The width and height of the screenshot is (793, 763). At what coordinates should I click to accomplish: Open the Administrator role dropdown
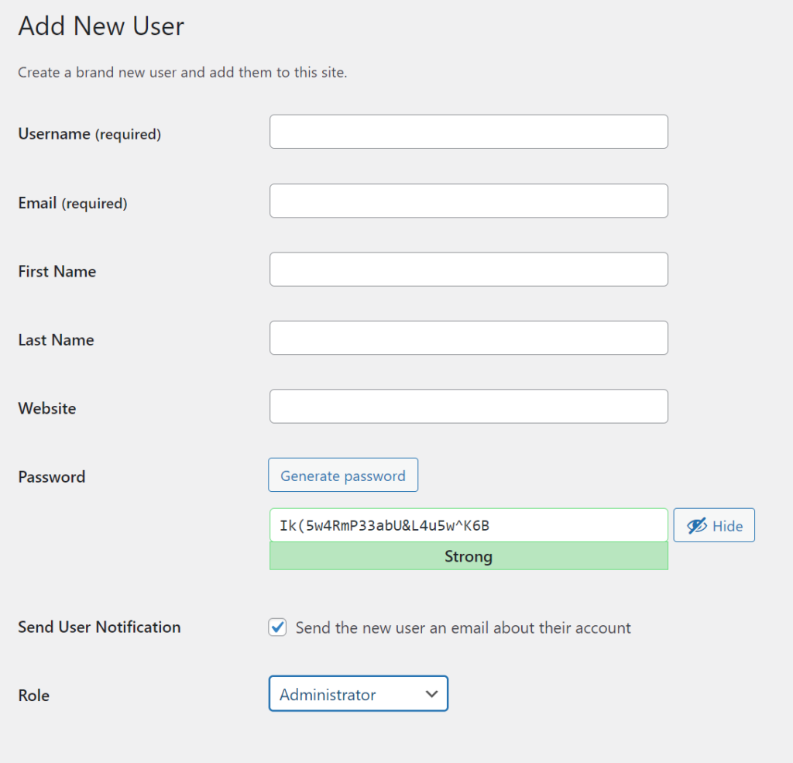point(358,694)
